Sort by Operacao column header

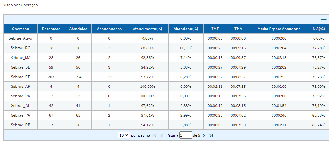coord(20,29)
